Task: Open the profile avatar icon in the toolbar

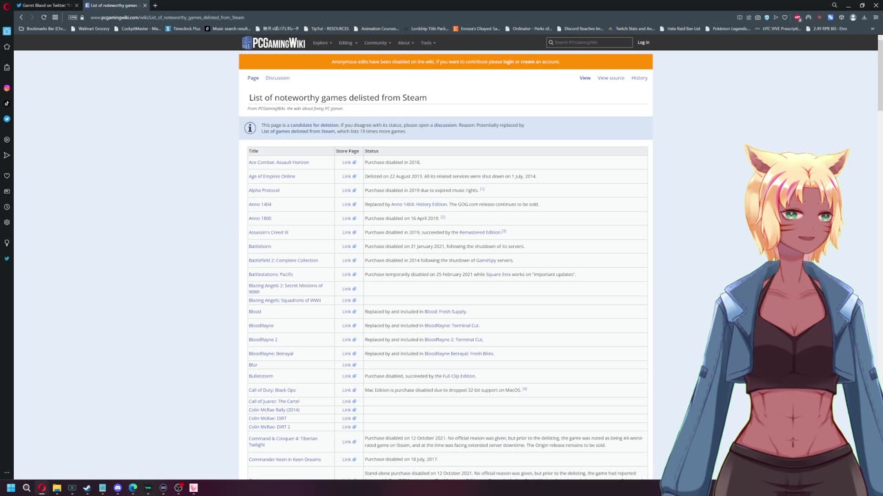Action: [x=853, y=17]
